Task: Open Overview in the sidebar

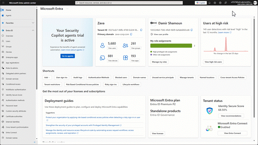Action: pyautogui.click(x=9, y=36)
